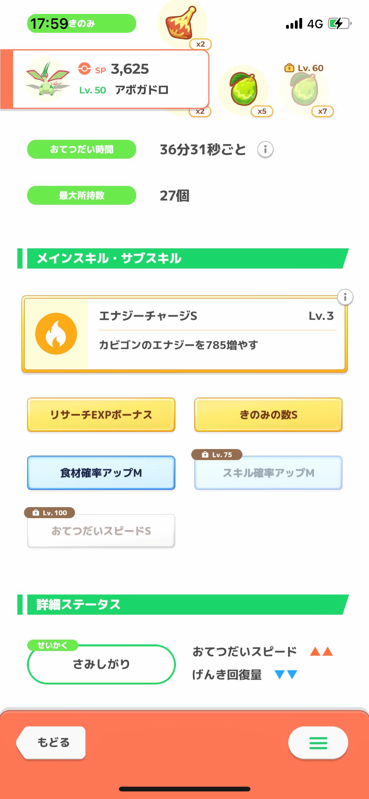369x799 pixels.
Task: Tap the 17:59 time pill
Action: pos(82,23)
